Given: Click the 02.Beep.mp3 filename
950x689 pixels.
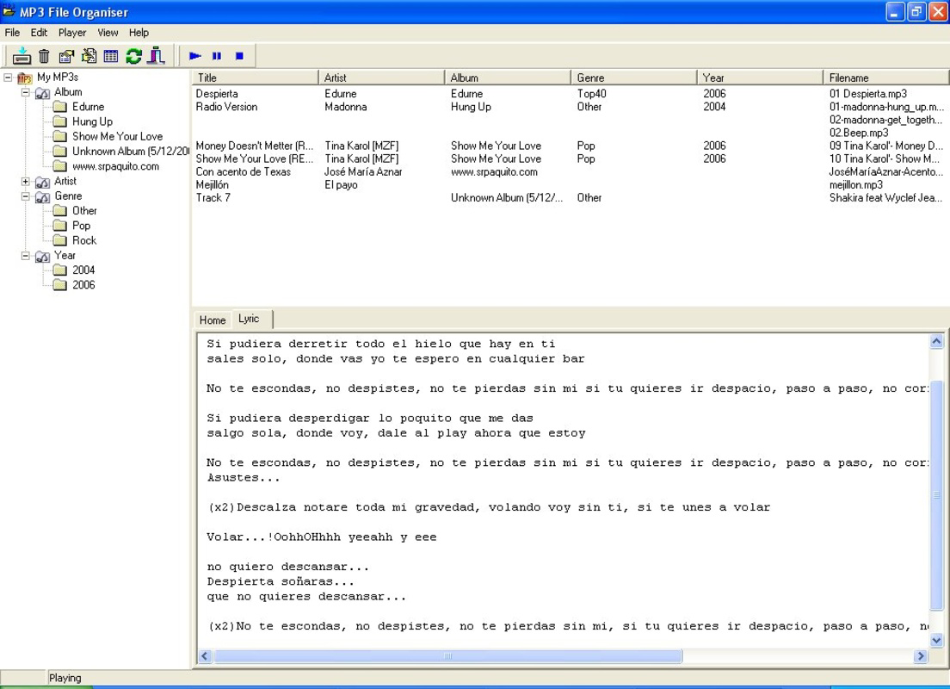Looking at the screenshot, I should click(859, 133).
